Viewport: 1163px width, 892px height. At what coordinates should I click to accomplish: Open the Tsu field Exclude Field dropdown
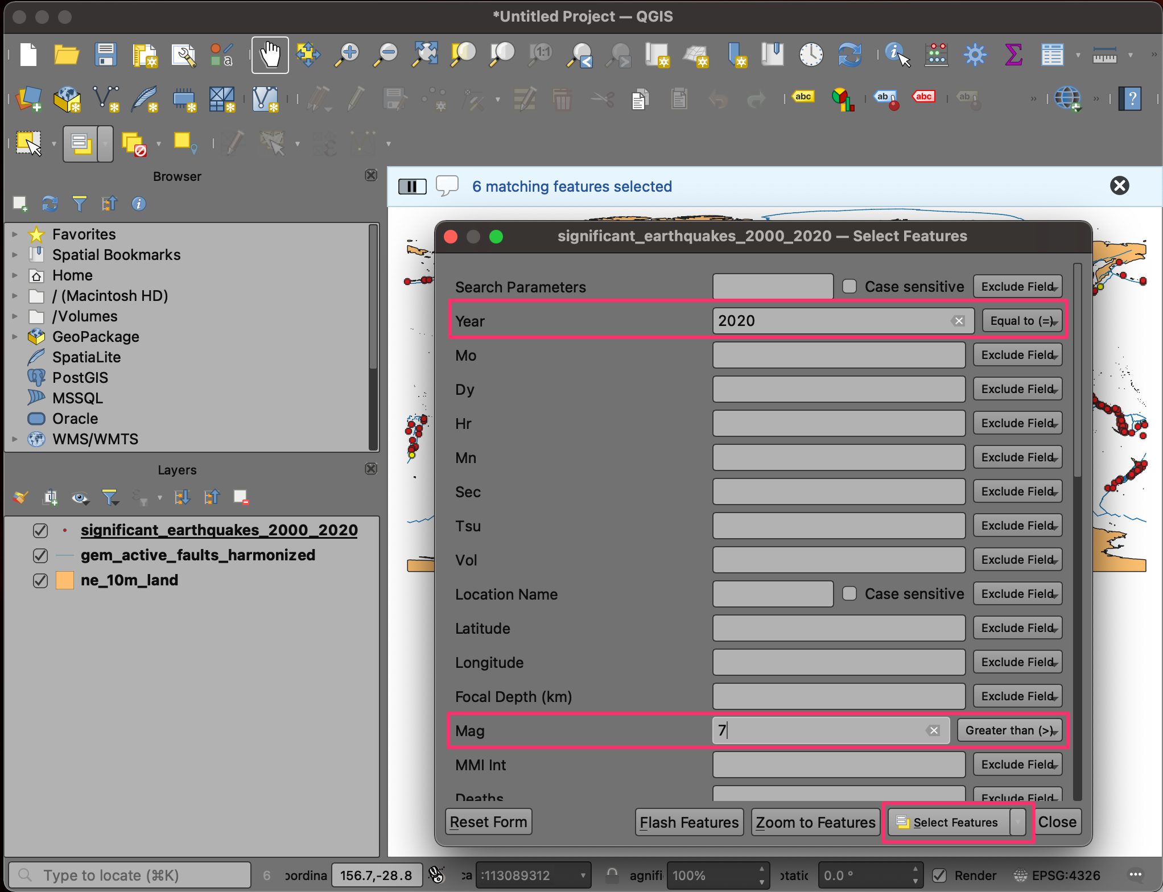pos(1017,526)
